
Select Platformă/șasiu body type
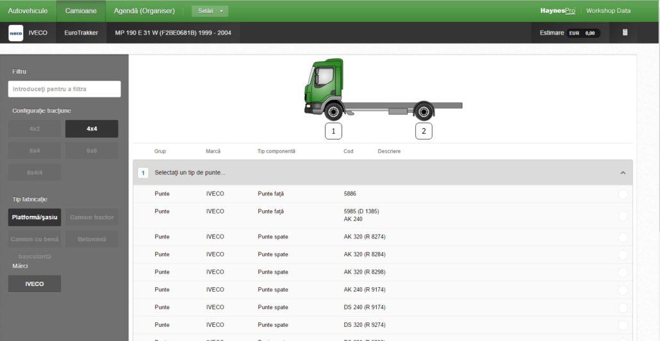point(35,217)
